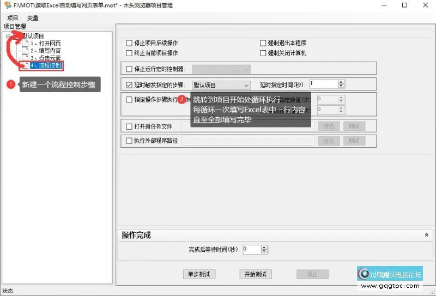Click 测试 button for 打开新任务文件
The width and height of the screenshot is (436, 296).
tap(354, 126)
